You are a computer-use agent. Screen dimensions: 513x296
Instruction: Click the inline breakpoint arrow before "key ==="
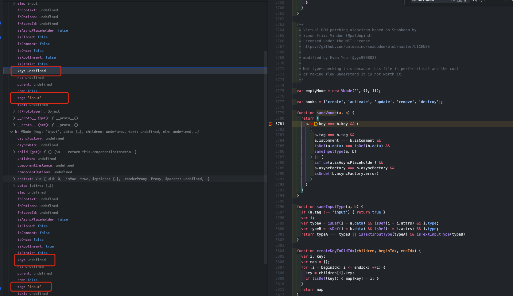[x=316, y=124]
